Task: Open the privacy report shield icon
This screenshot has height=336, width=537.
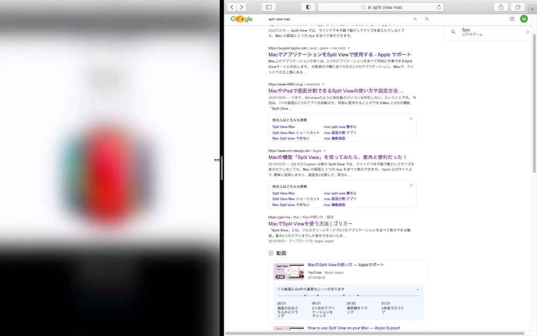Action: pyautogui.click(x=308, y=7)
